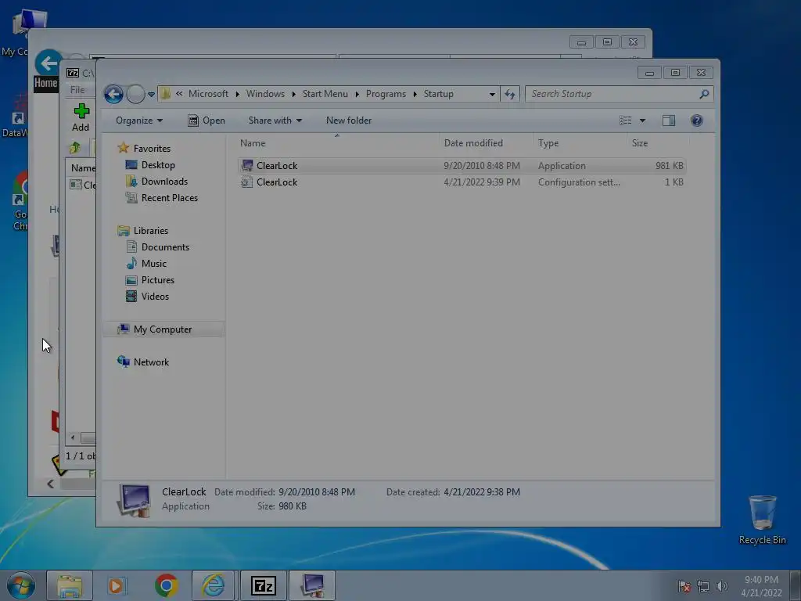
Task: Click Windows in the address breadcrumb
Action: 265,94
